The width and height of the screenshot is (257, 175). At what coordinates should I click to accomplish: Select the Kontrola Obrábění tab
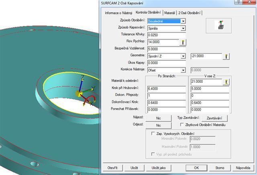click(148, 12)
